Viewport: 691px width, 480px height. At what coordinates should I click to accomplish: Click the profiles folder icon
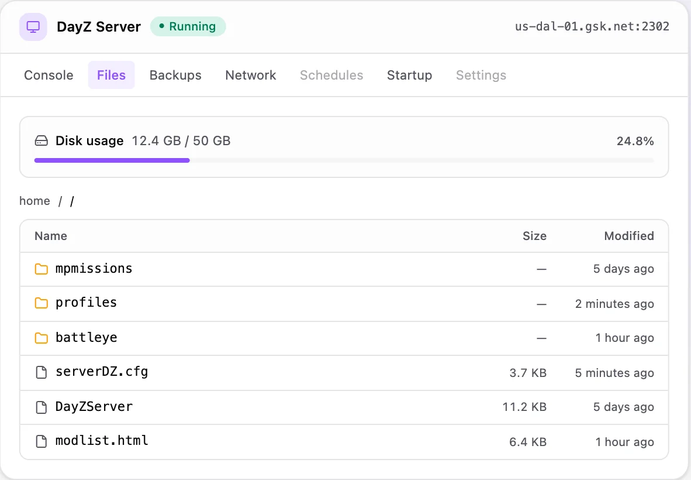click(41, 303)
